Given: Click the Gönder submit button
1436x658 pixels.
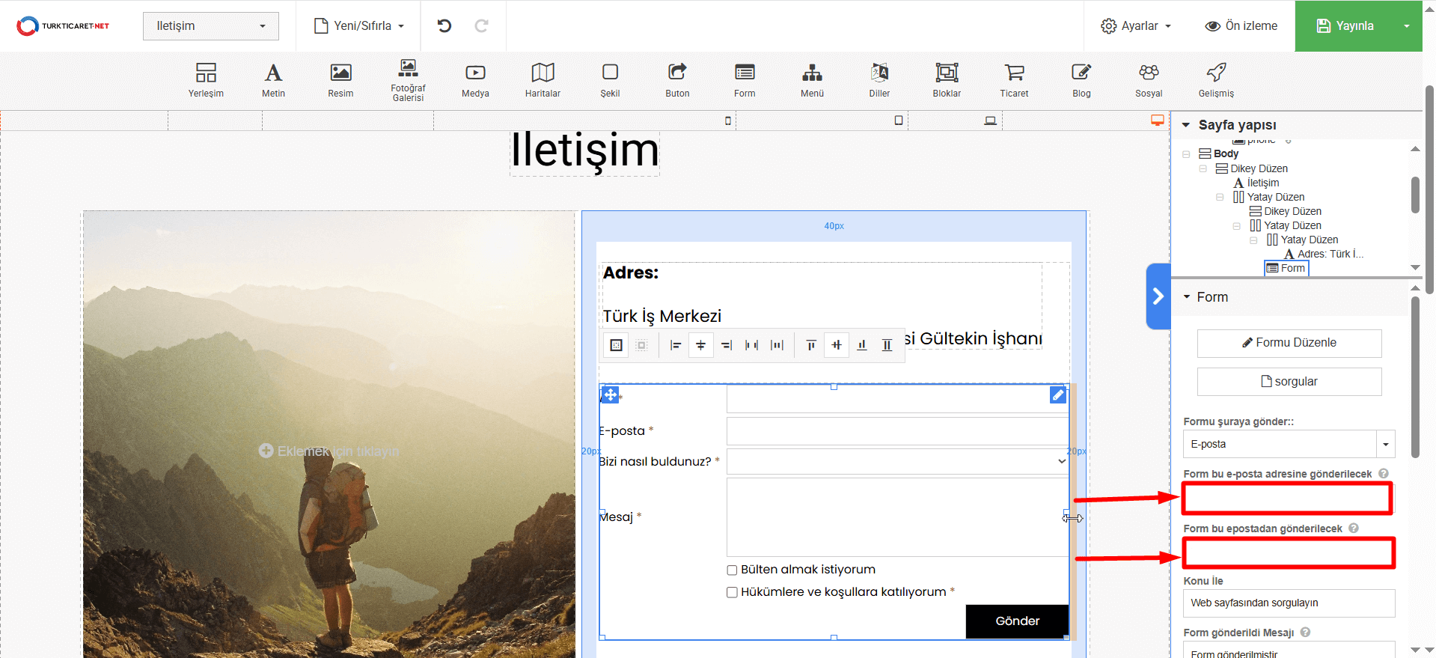Looking at the screenshot, I should [1017, 621].
